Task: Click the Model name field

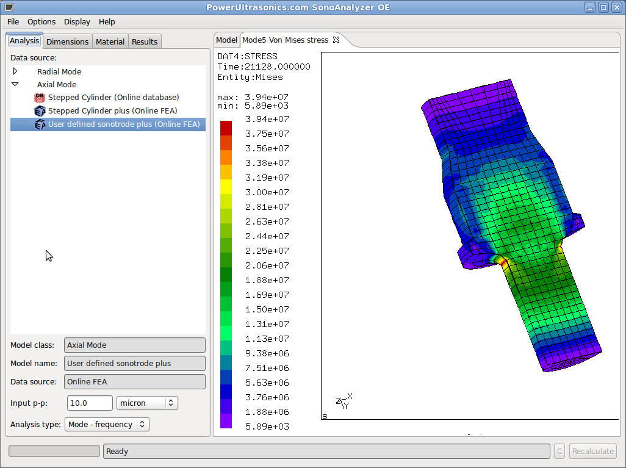Action: coord(135,364)
